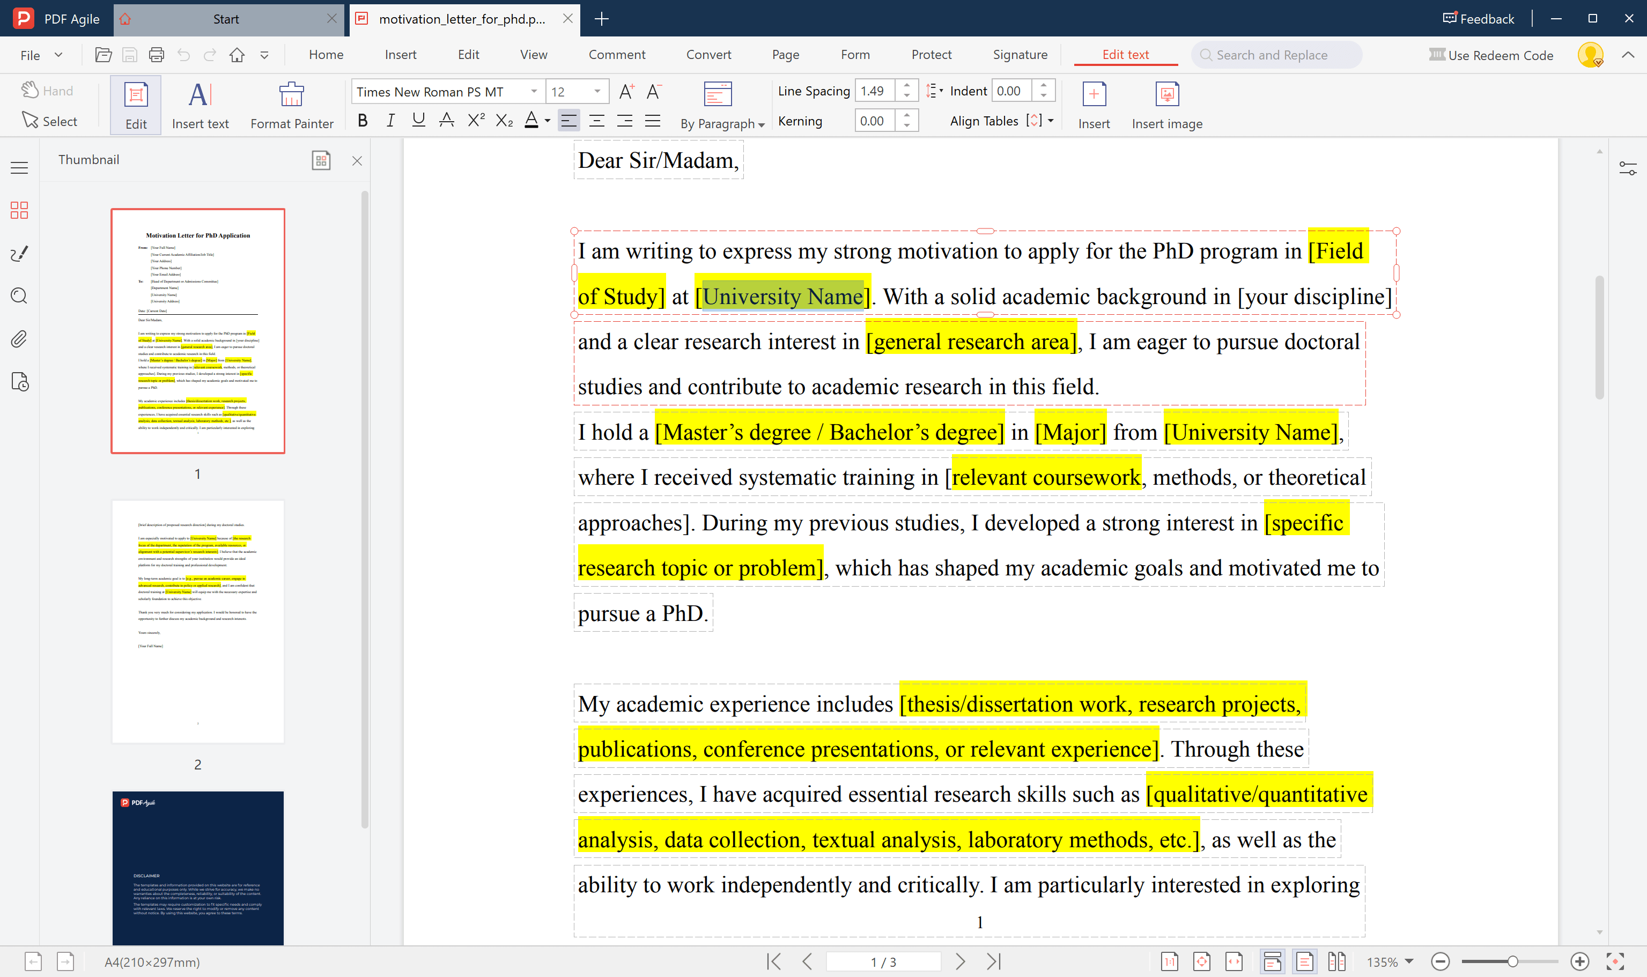Image resolution: width=1647 pixels, height=977 pixels.
Task: Select page 2 thumbnail
Action: pos(197,619)
